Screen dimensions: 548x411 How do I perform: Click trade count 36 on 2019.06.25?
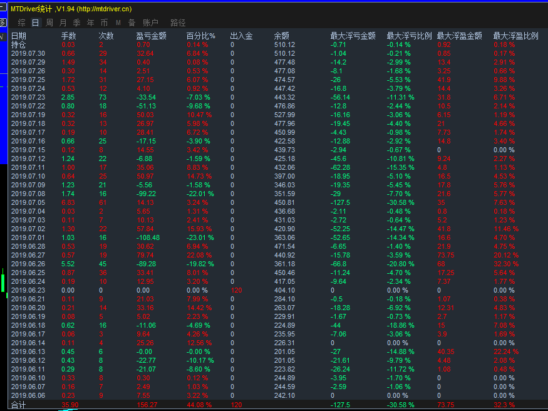click(x=103, y=273)
